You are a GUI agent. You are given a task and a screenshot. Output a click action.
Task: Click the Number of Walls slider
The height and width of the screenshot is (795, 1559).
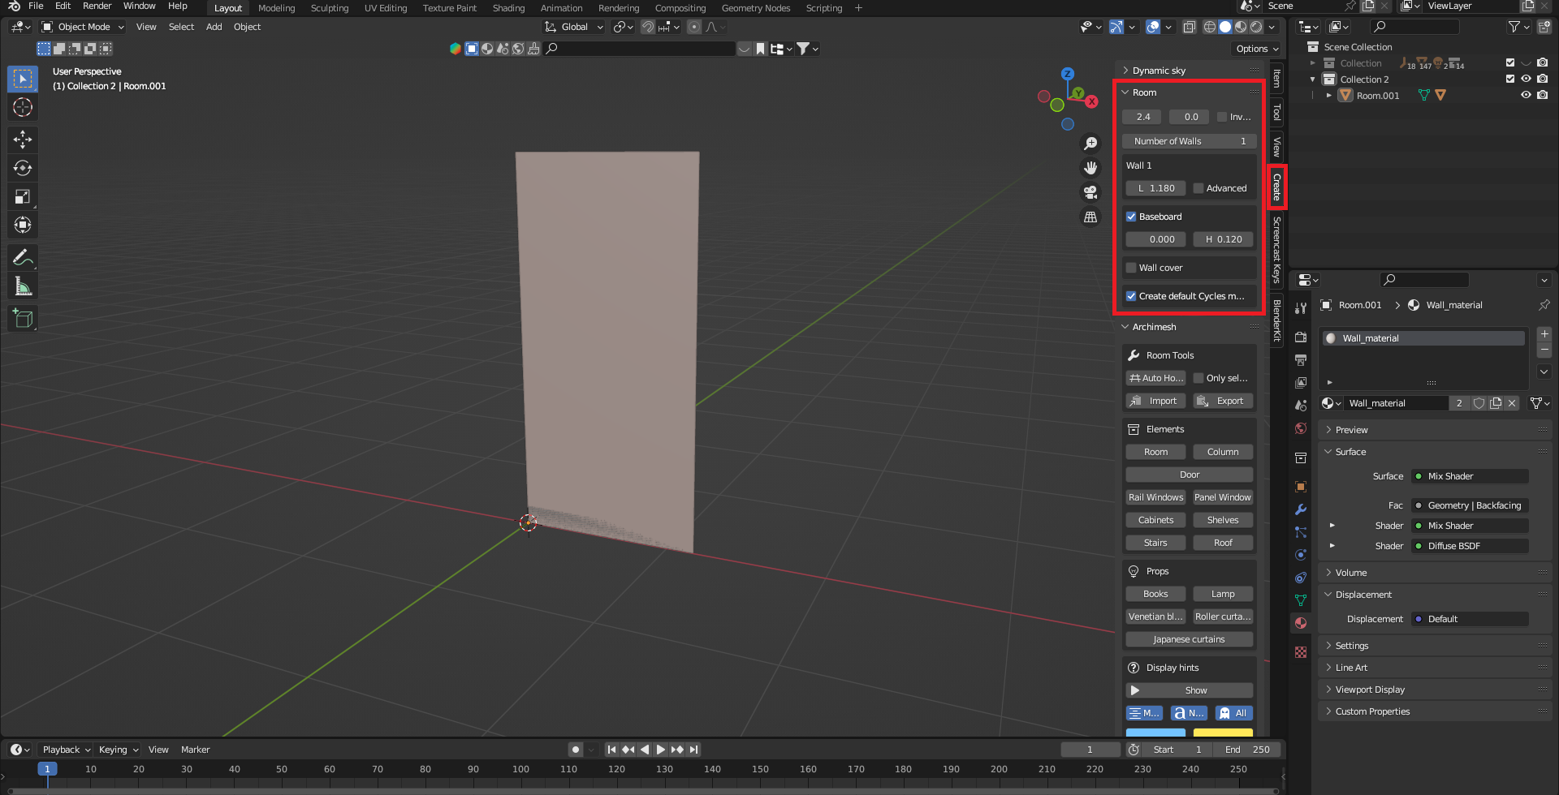pos(1189,141)
